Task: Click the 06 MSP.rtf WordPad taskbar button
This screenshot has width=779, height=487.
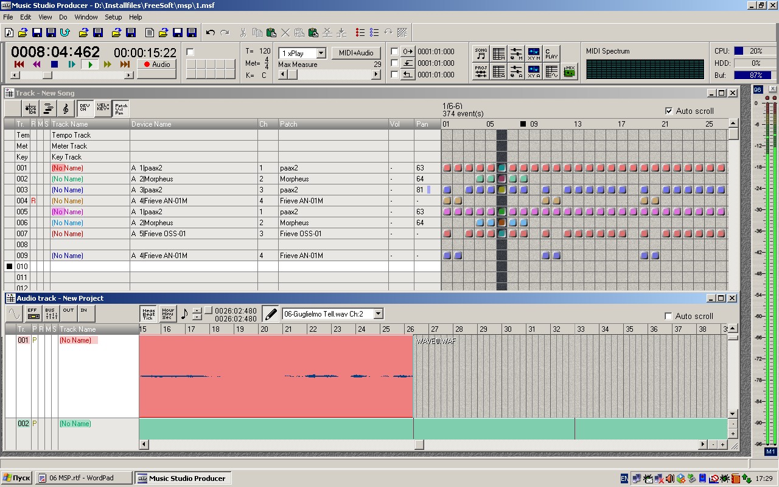Action: coord(83,478)
